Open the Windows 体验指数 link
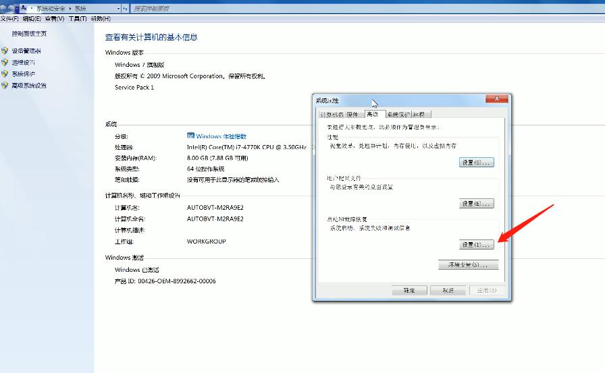Viewport: 605px width, 373px height. 221,136
